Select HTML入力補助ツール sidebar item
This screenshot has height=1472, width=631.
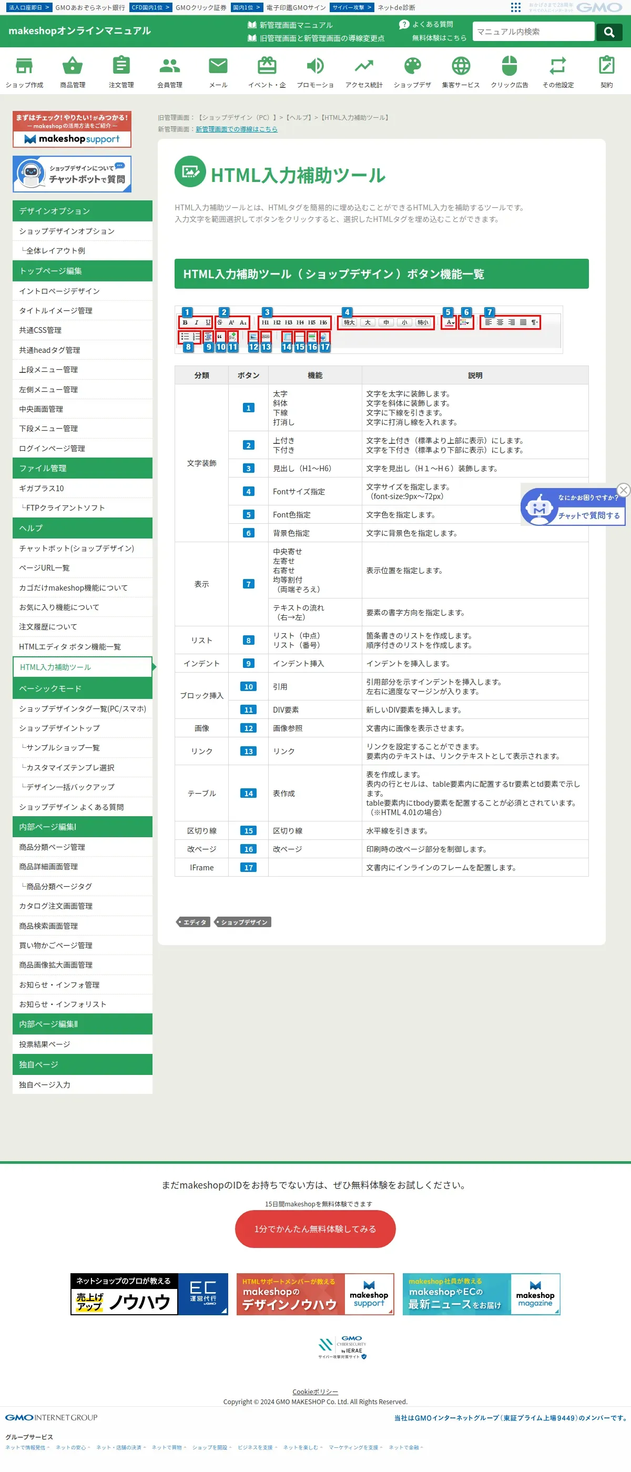point(83,667)
